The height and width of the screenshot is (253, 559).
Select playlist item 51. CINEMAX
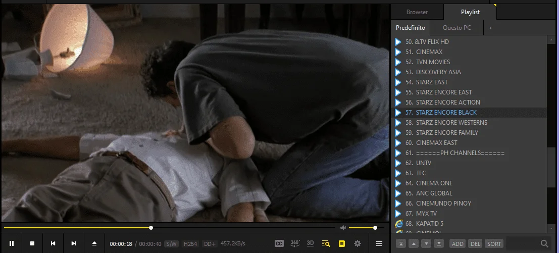(x=469, y=52)
